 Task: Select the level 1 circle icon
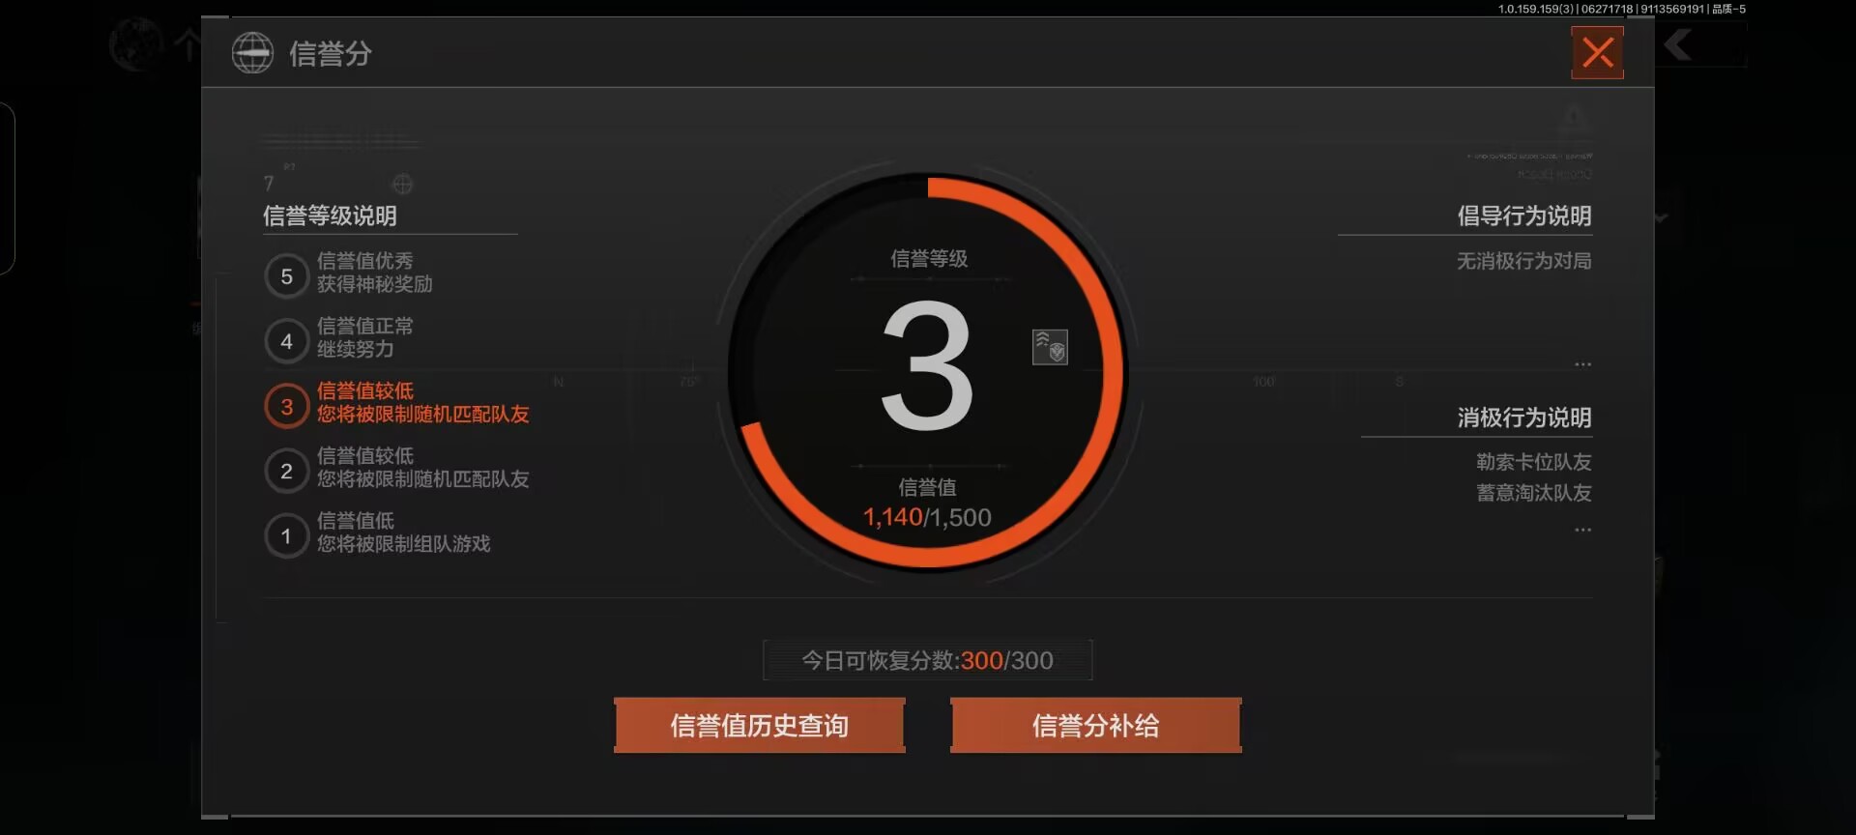[286, 535]
